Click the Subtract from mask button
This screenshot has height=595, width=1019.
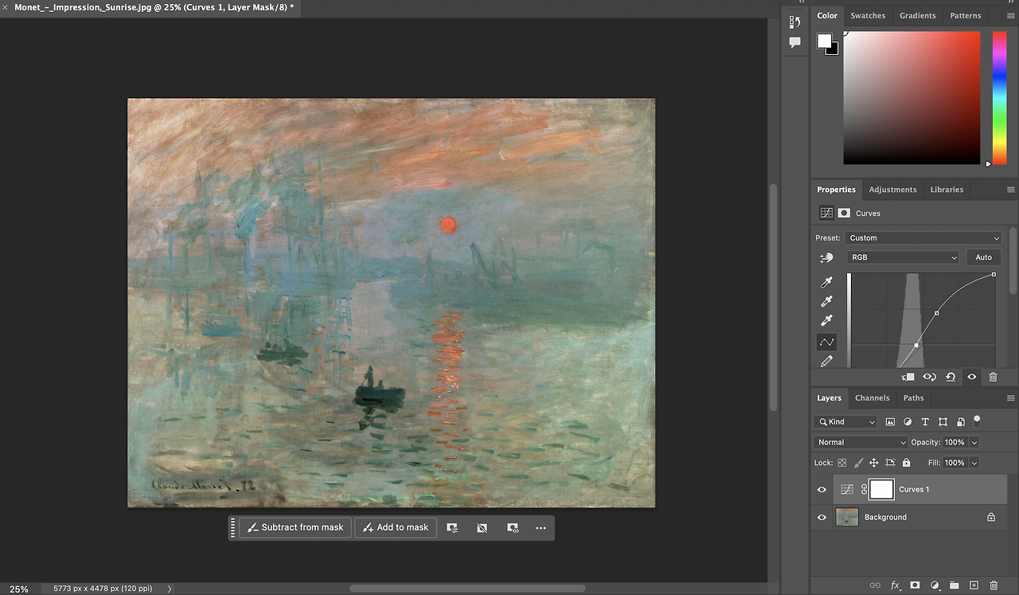pyautogui.click(x=295, y=527)
